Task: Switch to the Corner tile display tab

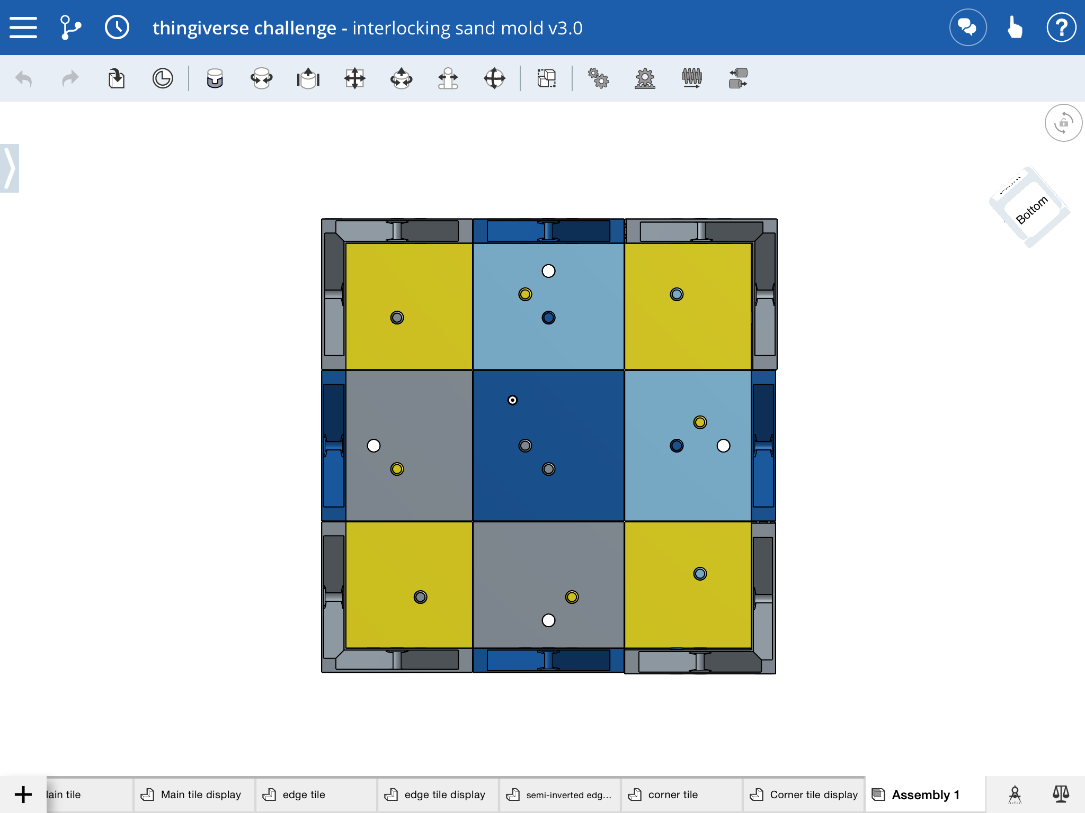Action: (803, 794)
